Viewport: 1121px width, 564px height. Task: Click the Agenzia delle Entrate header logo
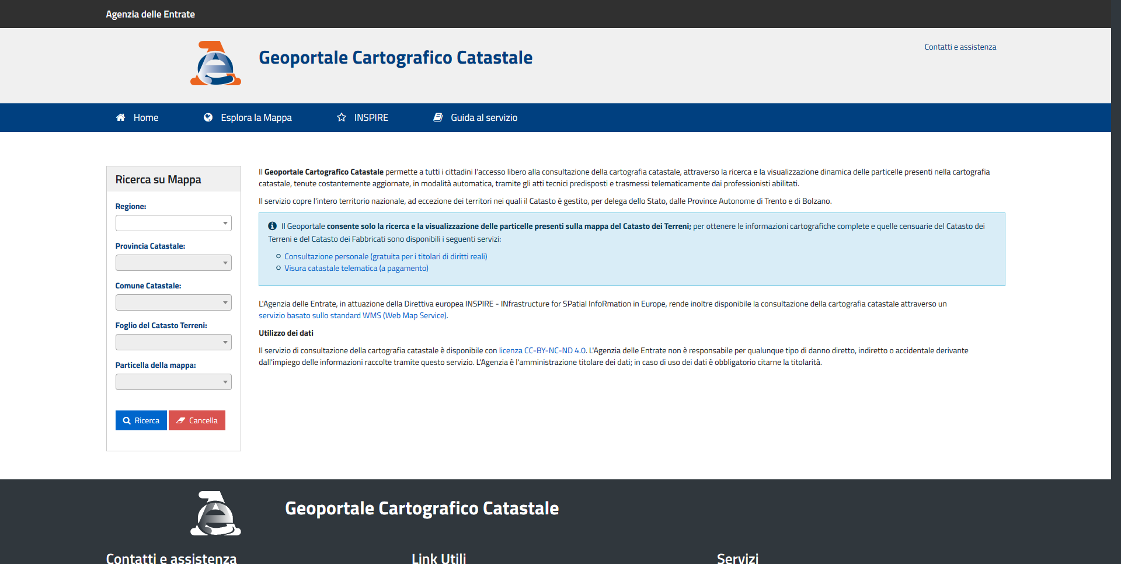tap(215, 63)
